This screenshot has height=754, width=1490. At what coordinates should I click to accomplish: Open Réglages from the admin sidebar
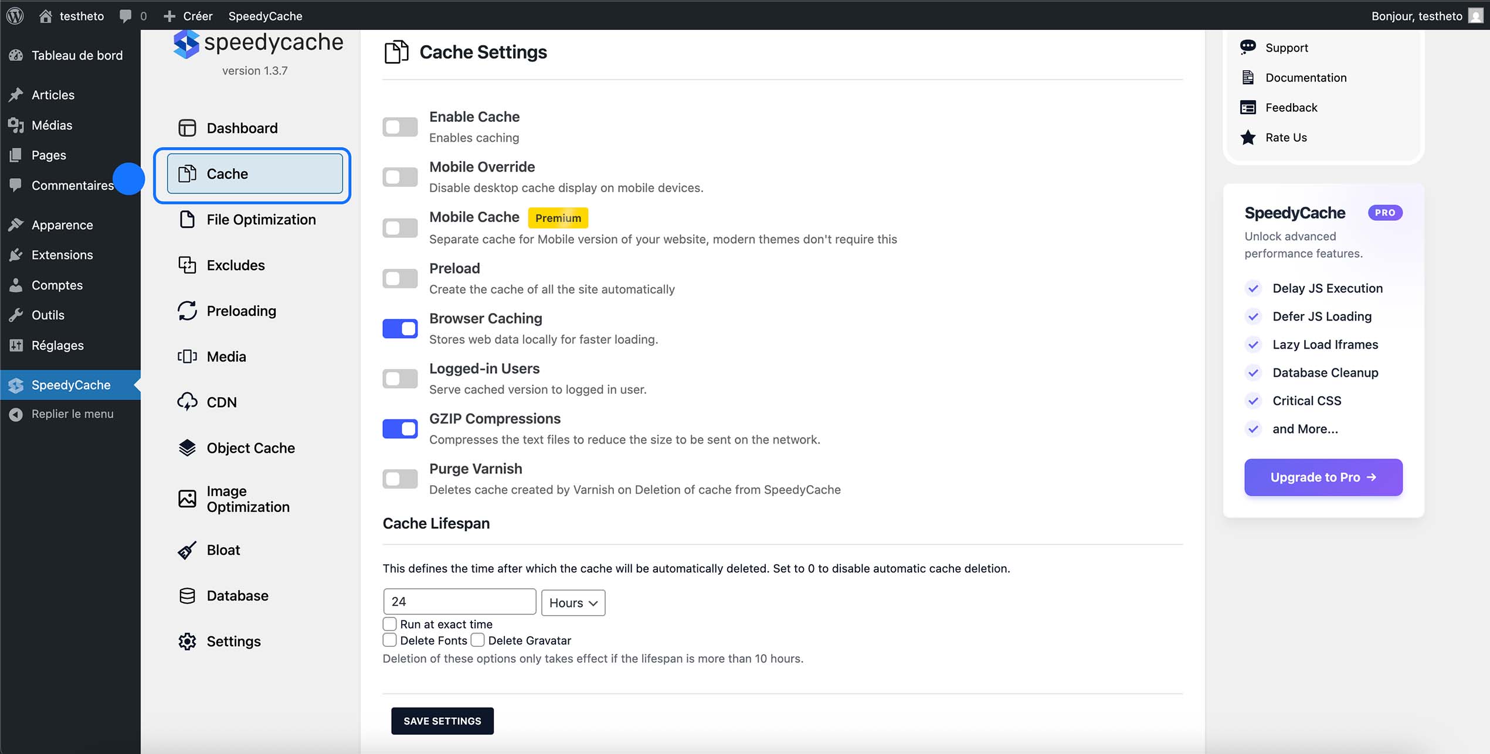[x=57, y=345]
